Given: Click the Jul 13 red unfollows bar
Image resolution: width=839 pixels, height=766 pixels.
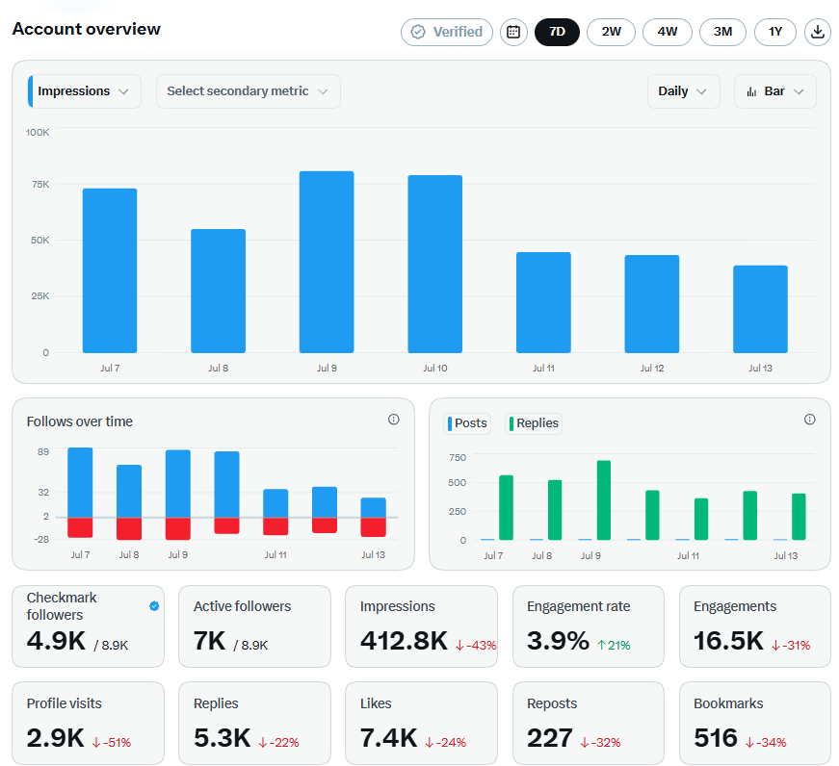Looking at the screenshot, I should [x=374, y=527].
